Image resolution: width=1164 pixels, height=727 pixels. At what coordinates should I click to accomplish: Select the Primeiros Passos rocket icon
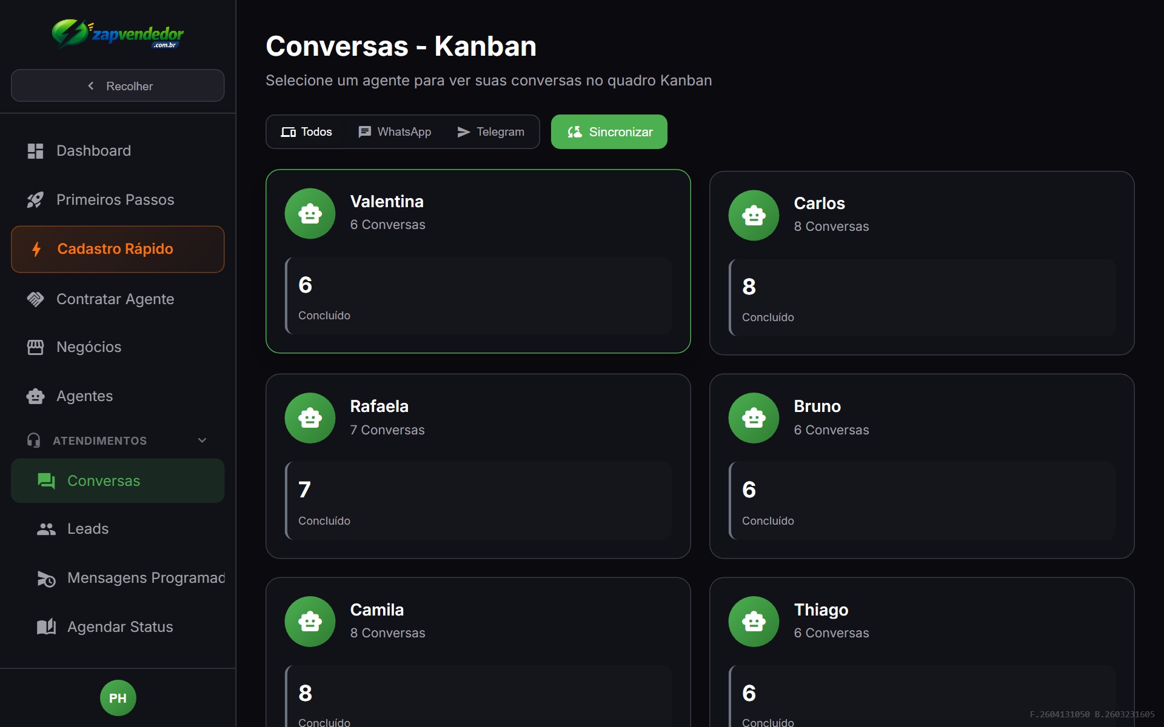(x=35, y=199)
